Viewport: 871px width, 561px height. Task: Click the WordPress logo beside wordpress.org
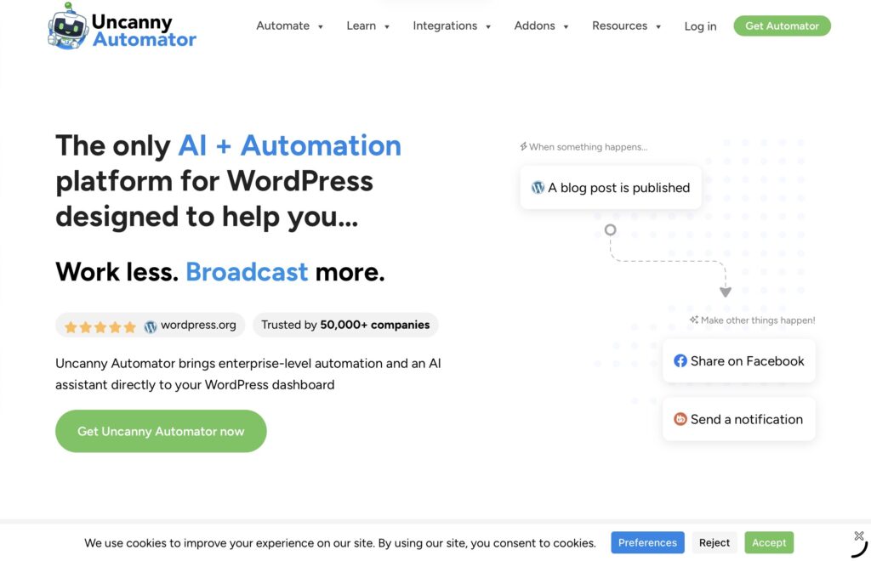151,326
